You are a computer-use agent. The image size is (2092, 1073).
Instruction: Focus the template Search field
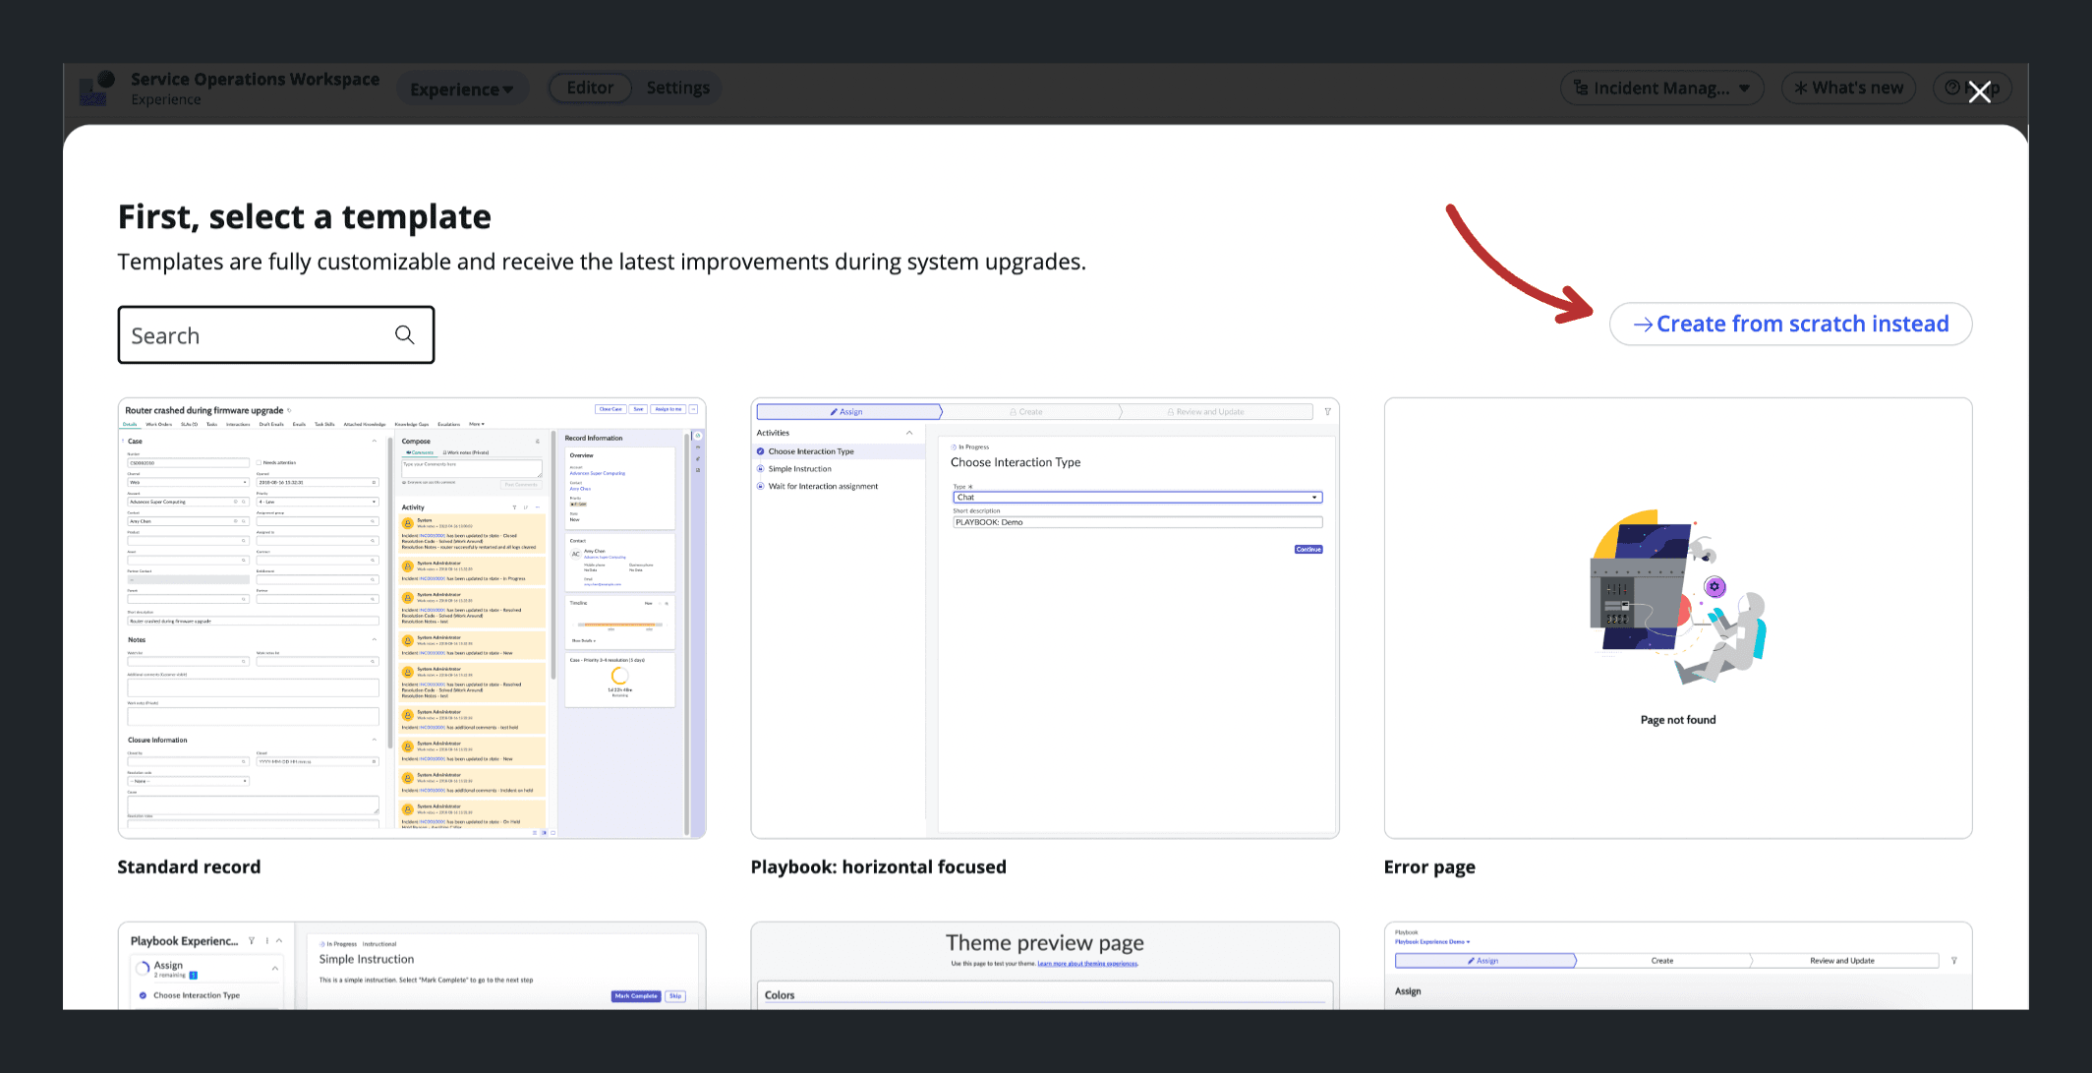pyautogui.click(x=275, y=334)
